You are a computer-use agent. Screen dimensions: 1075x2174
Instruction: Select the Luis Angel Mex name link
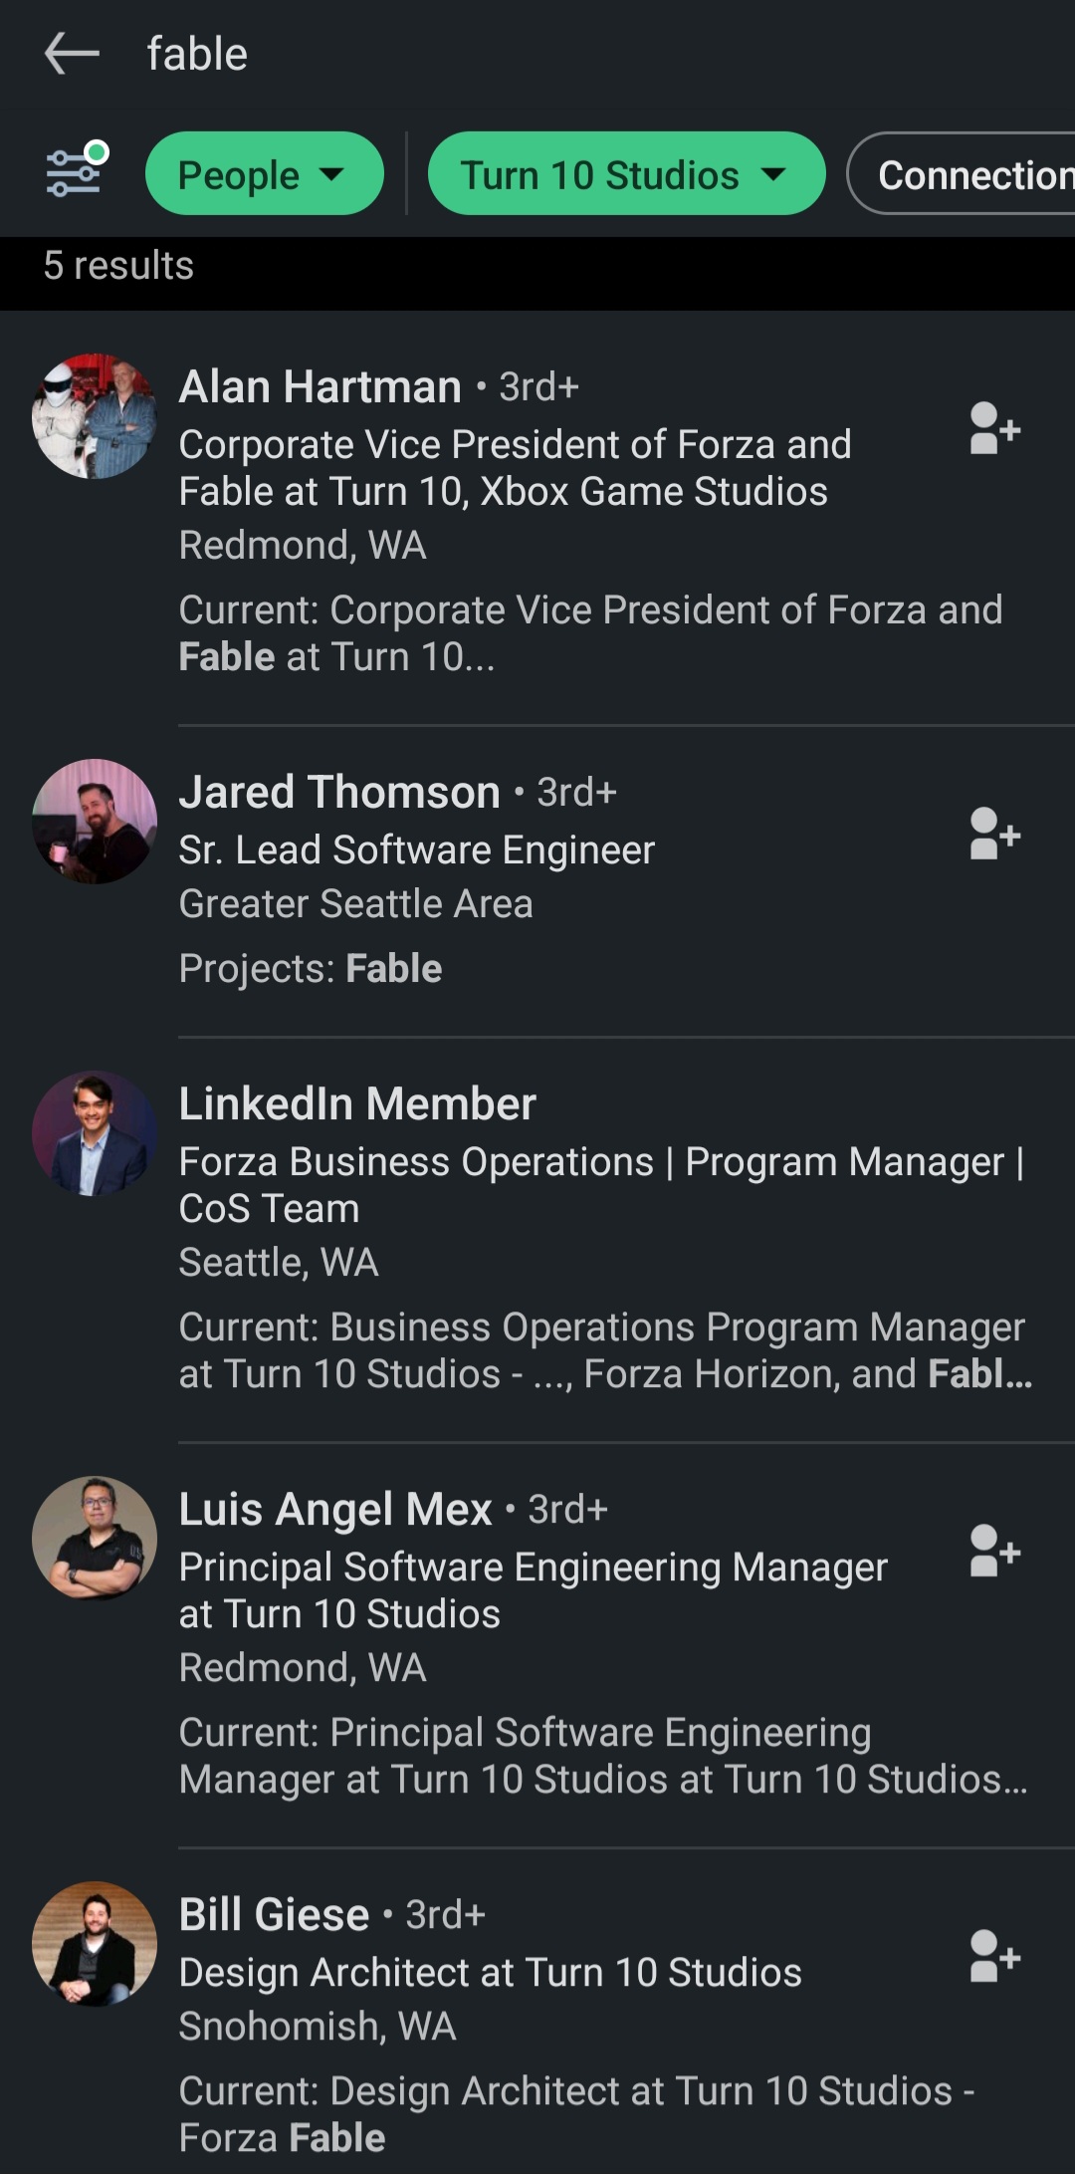(335, 1510)
